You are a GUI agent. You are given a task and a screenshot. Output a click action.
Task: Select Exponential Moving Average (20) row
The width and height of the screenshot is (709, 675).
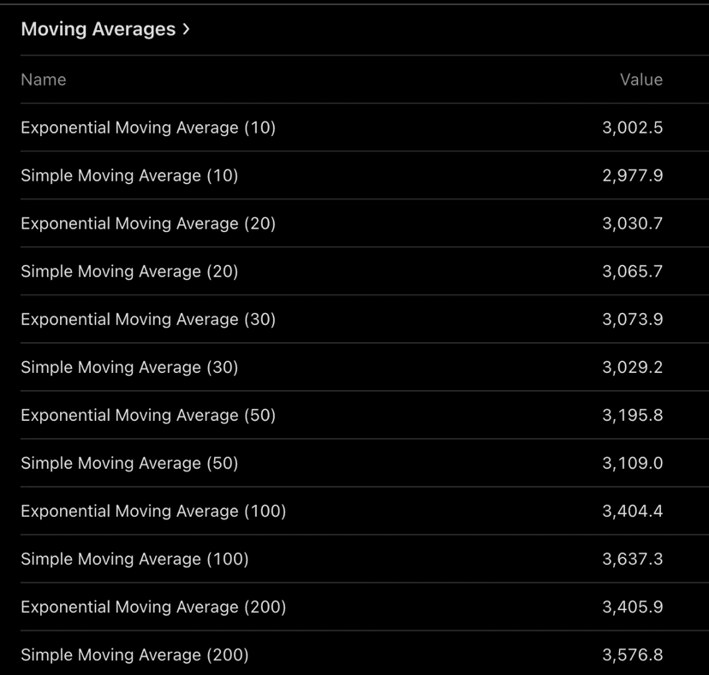pos(148,223)
